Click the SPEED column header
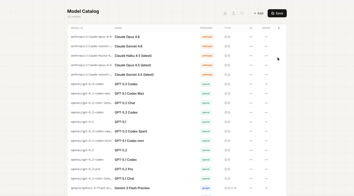 266,28
